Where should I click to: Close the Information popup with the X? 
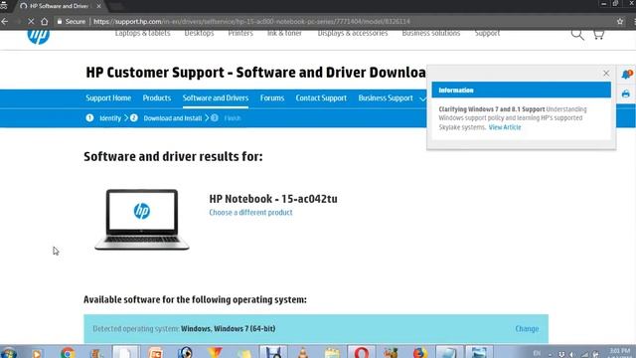[606, 74]
